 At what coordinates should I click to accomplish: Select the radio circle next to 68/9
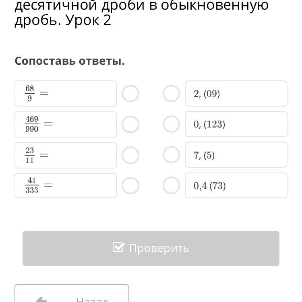tap(130, 94)
